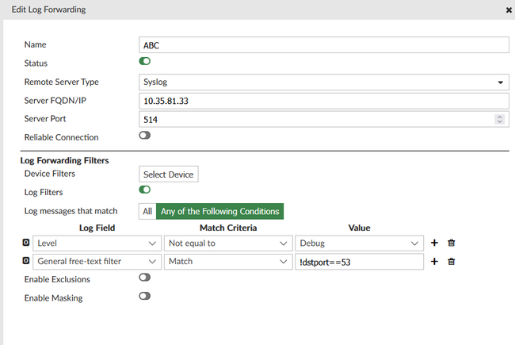Add a filter after the free-text row
This screenshot has width=515, height=345.
pos(434,261)
